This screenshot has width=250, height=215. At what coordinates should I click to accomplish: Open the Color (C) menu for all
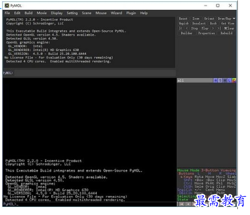tap(234, 81)
